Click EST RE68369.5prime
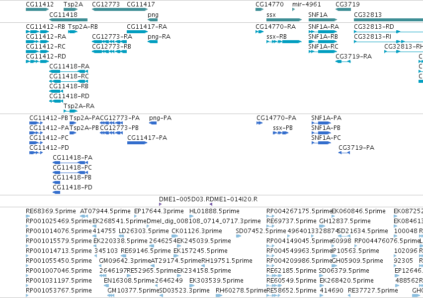Screen dimensions: 423x298 [x=27, y=216]
